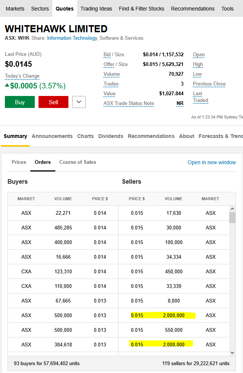Click buyers VOLUME column header

click(x=63, y=199)
